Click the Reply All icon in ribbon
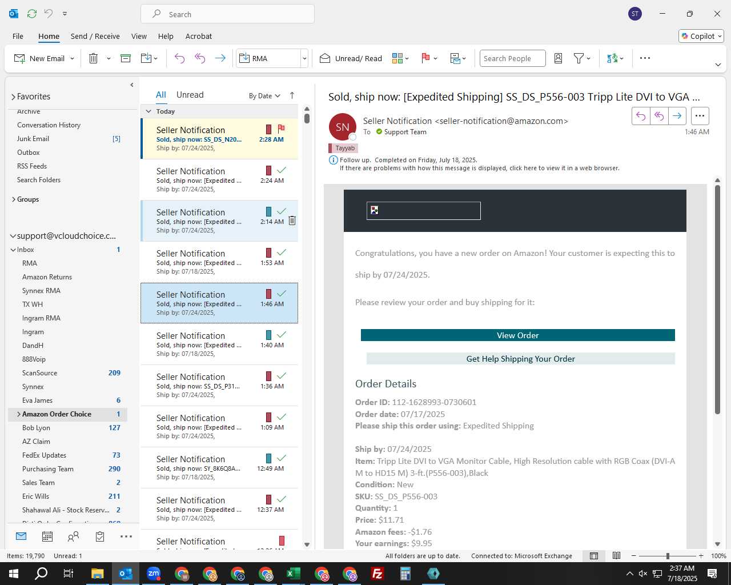Viewport: 731px width, 585px height. 200,58
